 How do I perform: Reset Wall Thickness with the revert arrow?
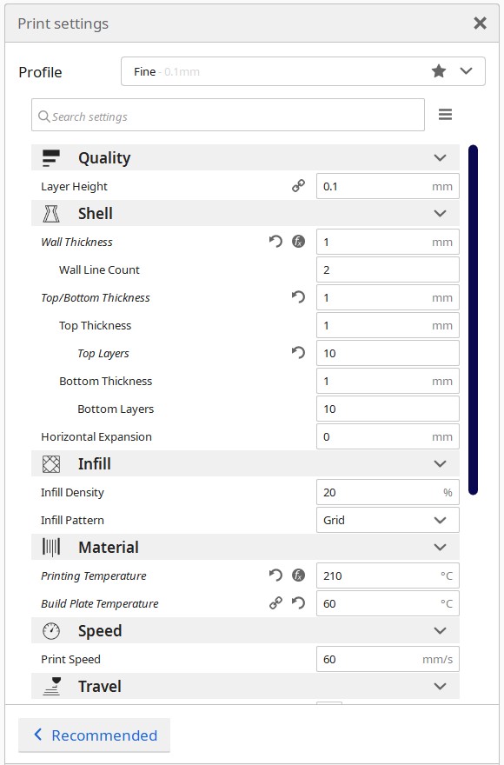(275, 242)
